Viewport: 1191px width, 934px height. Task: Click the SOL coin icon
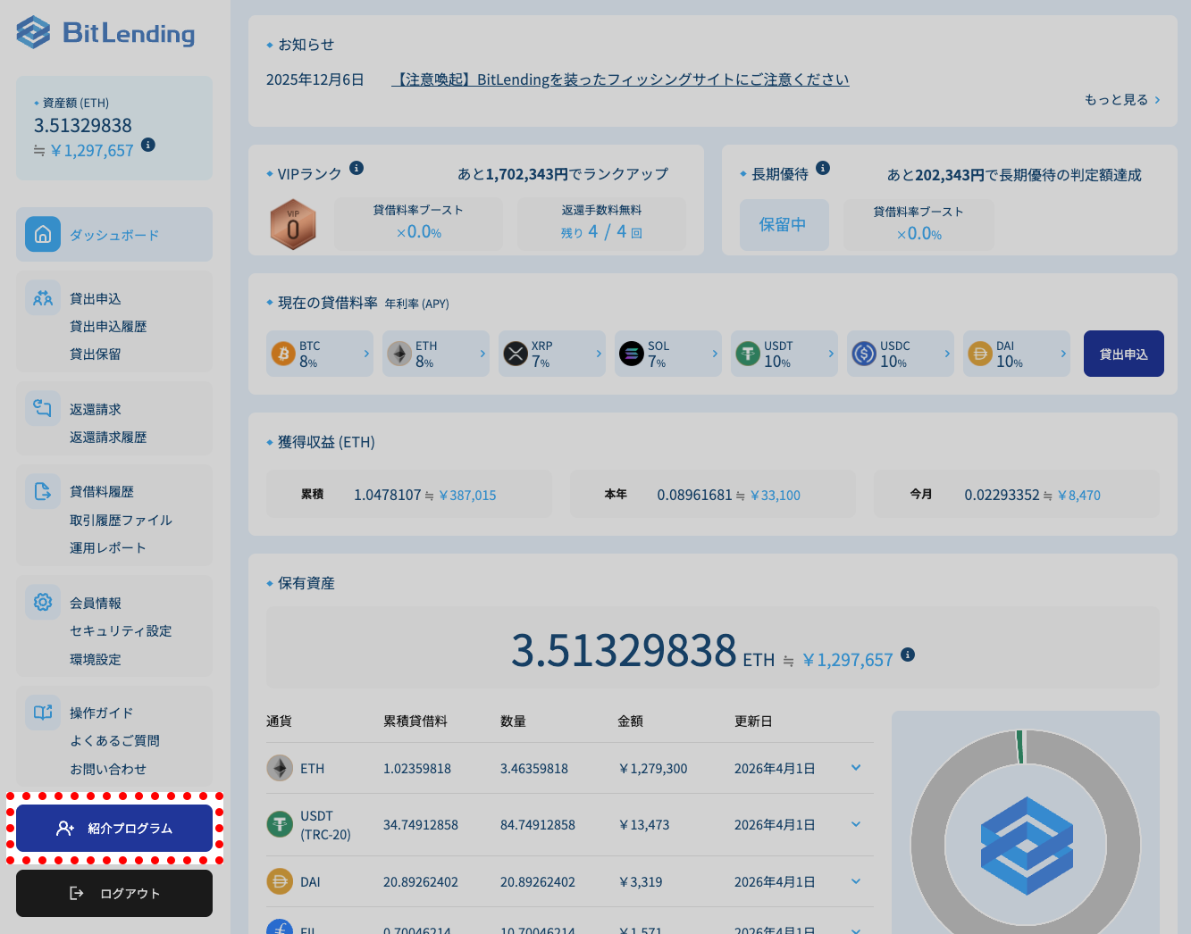(x=632, y=354)
